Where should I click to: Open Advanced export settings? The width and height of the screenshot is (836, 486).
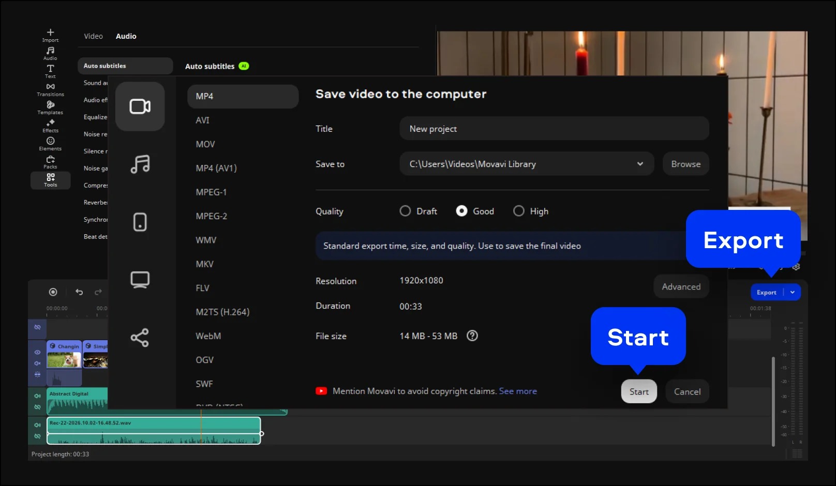pos(681,286)
